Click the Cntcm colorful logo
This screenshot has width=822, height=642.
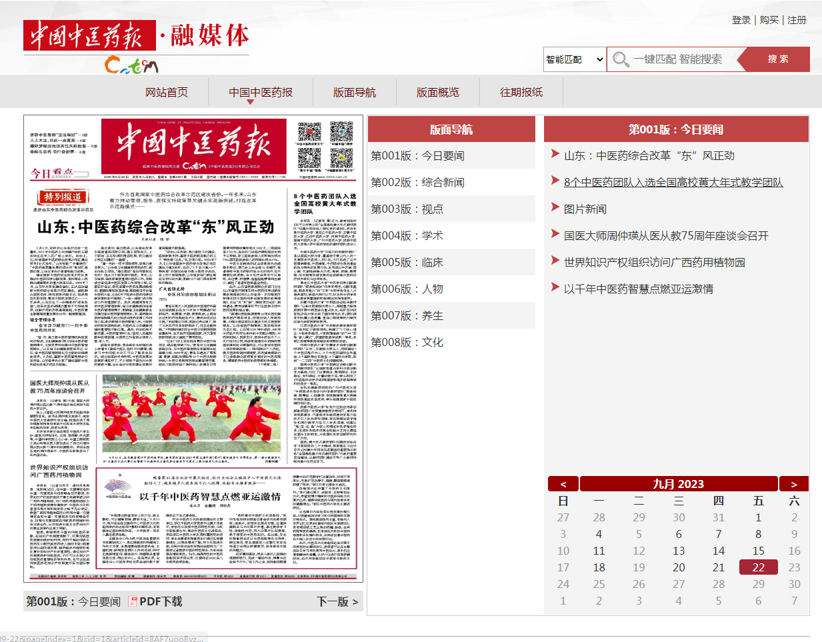(x=131, y=65)
